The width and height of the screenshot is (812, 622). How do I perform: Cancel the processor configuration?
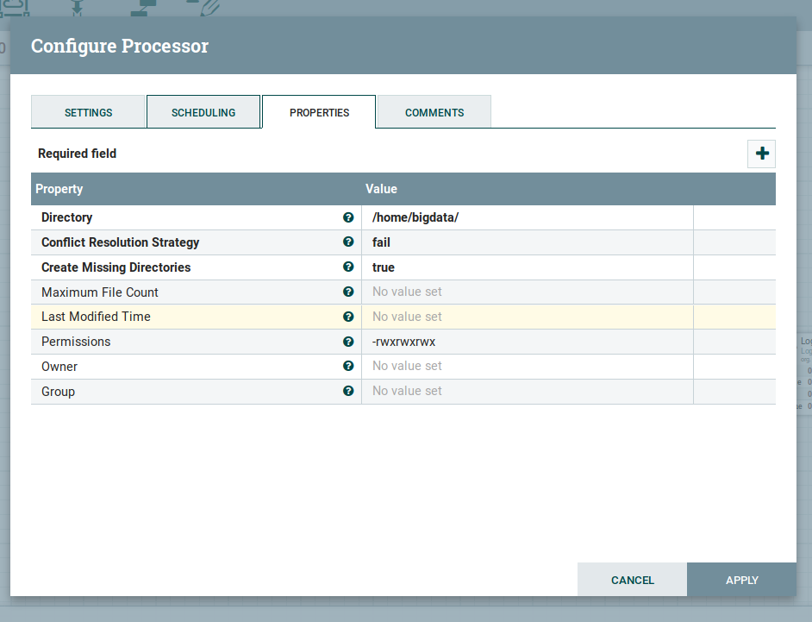(632, 580)
